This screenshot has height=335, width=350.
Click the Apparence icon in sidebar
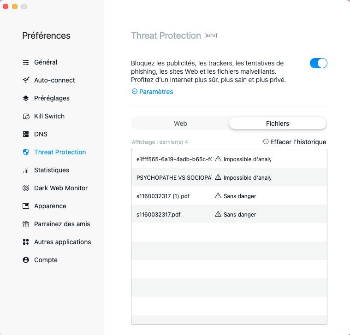click(x=26, y=206)
